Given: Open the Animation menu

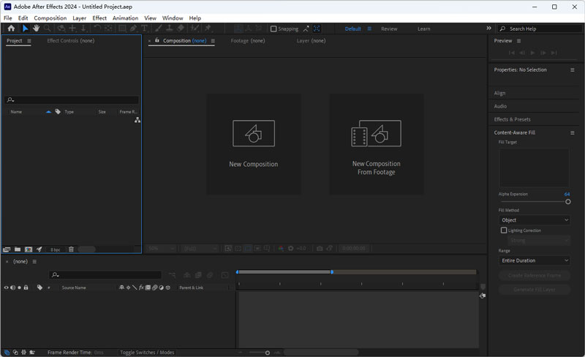Looking at the screenshot, I should (x=125, y=18).
